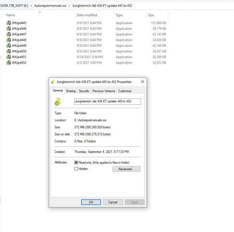Image resolution: width=234 pixels, height=232 pixels.
Task: Click the Contains value 8 Files, 0 Folders
Action: pyautogui.click(x=85, y=141)
